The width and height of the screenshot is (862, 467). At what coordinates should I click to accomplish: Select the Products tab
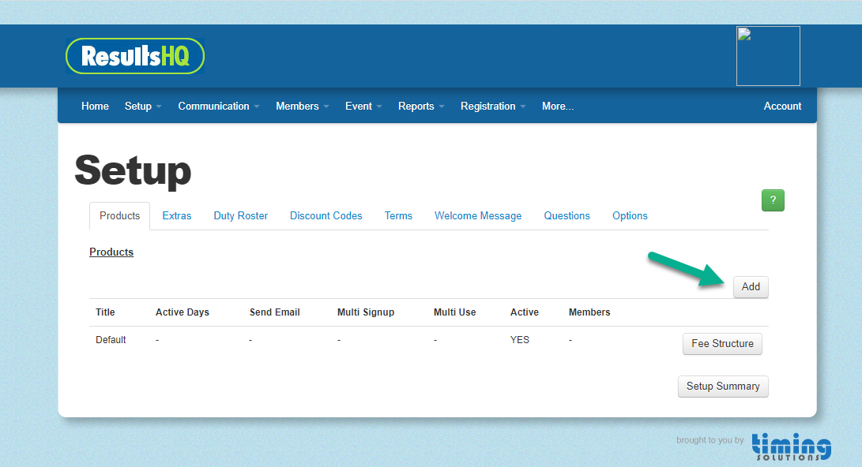120,215
